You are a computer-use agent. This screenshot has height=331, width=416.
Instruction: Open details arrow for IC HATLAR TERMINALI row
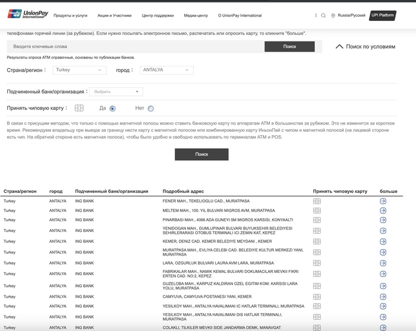(383, 306)
